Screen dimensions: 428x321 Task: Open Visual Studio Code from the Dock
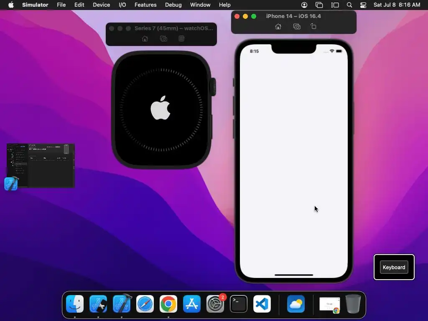click(x=262, y=304)
